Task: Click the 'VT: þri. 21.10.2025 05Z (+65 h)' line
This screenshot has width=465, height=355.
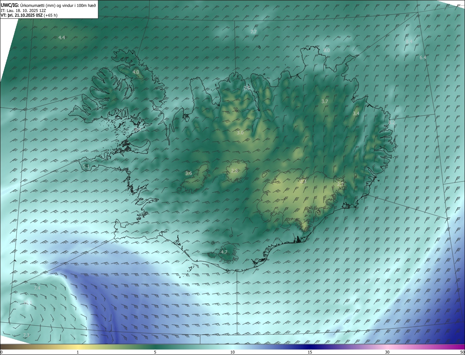Action: click(x=29, y=15)
